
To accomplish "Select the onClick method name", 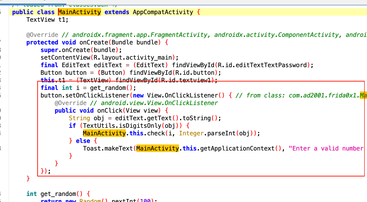I will tap(108, 111).
